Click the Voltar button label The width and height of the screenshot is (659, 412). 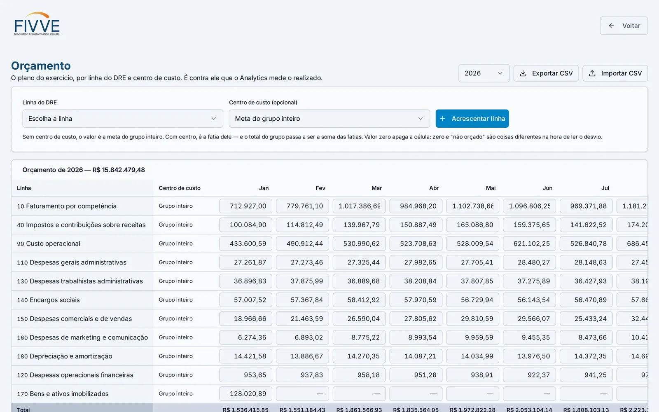pyautogui.click(x=631, y=26)
